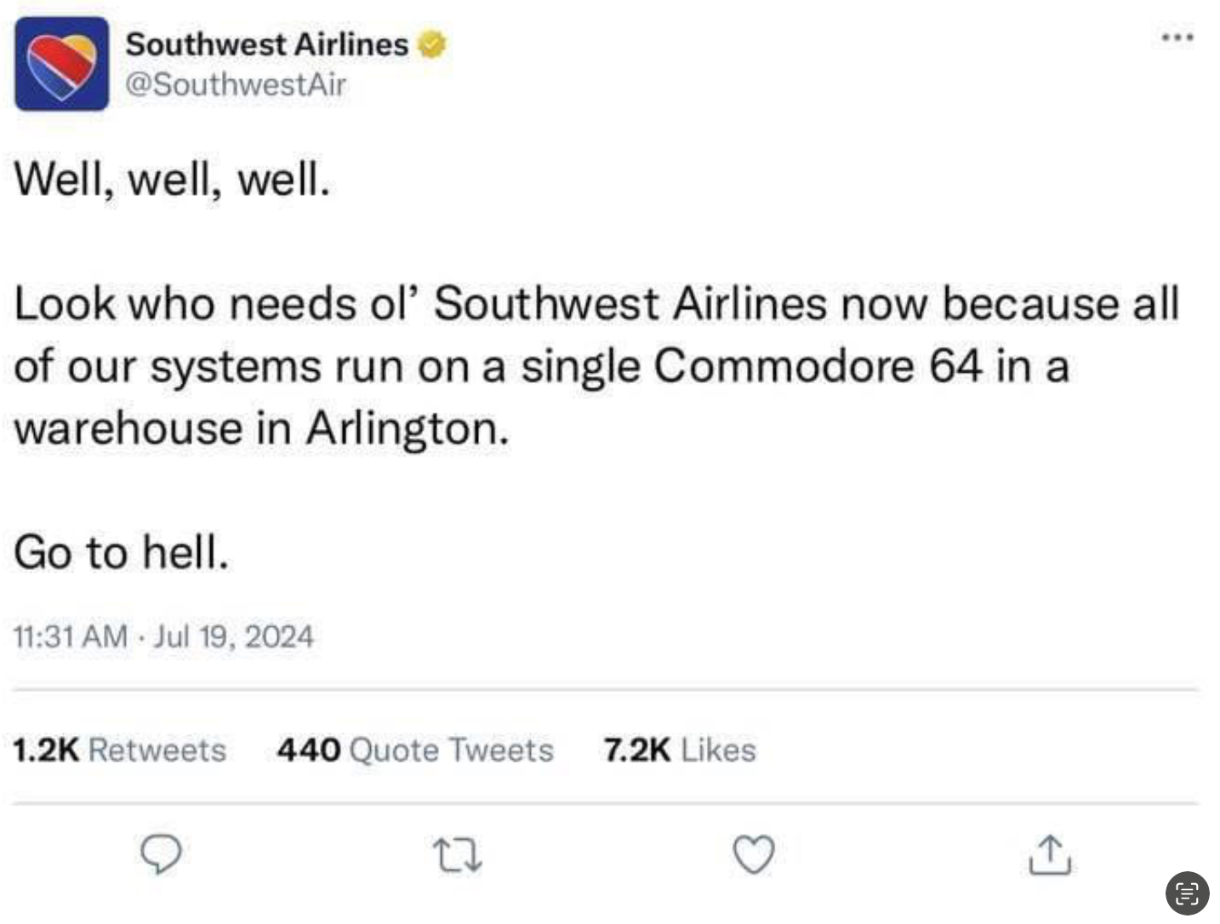The height and width of the screenshot is (924, 1220).
Task: Click the reply speech bubble icon
Action: (161, 854)
